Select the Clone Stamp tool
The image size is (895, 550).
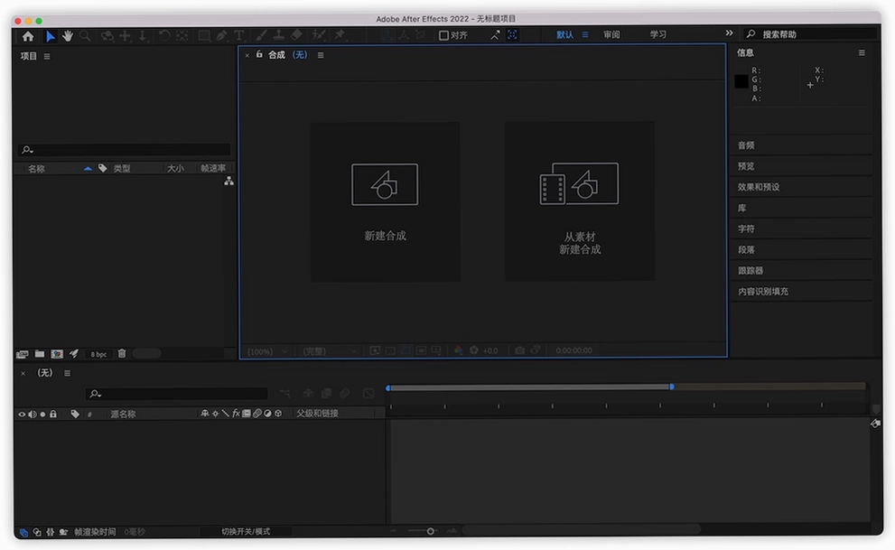[278, 36]
